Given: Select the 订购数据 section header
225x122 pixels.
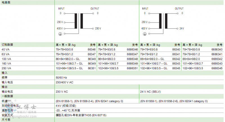Looking at the screenshot, I should pos(7,45).
